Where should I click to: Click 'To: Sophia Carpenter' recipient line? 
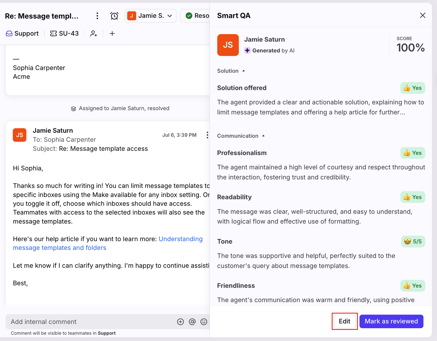tap(64, 140)
